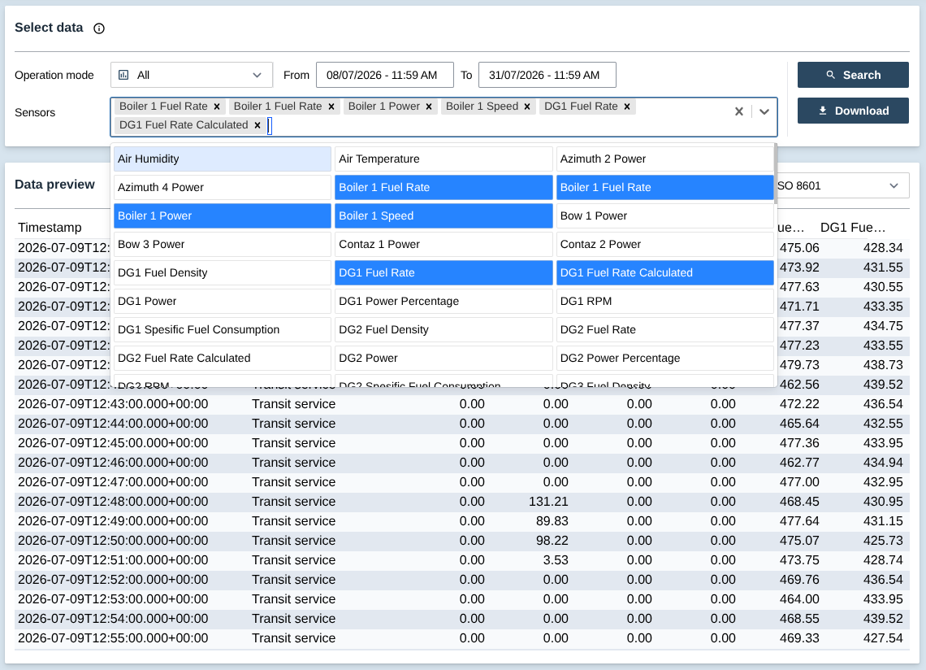Select DG1 Power Percentage option
This screenshot has height=670, width=926.
(x=444, y=301)
